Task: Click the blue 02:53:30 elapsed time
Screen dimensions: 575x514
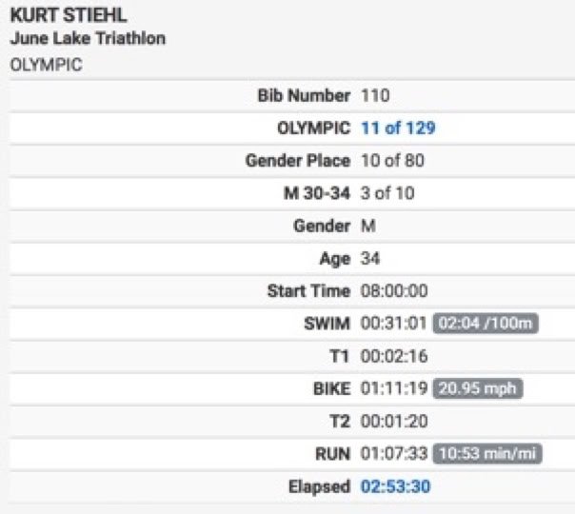Action: [395, 486]
